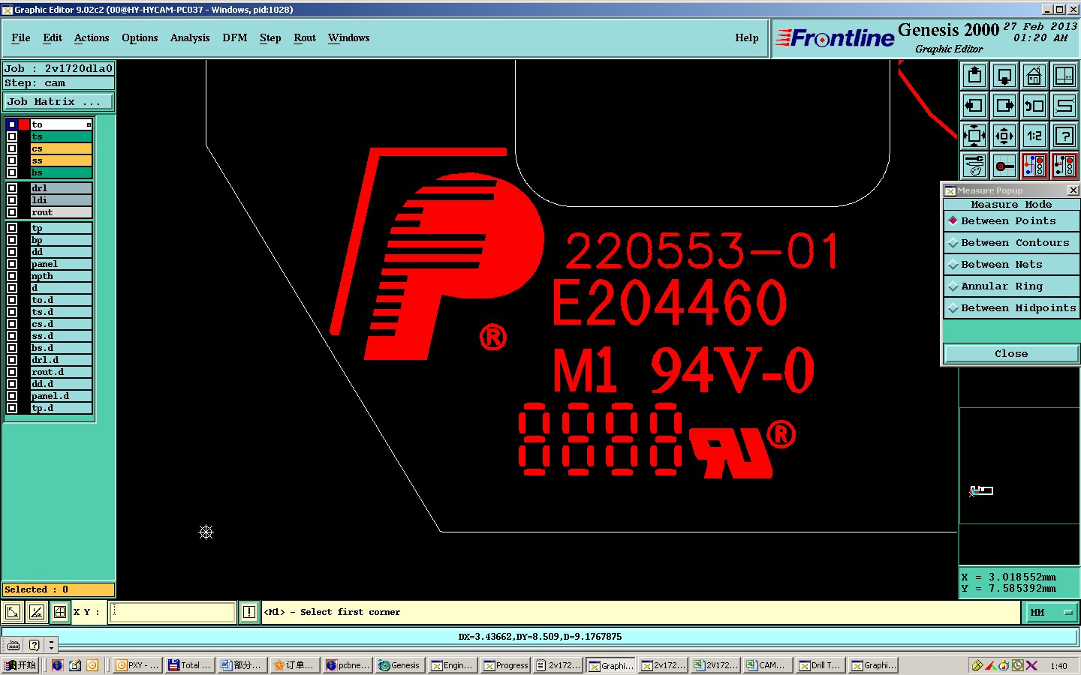The width and height of the screenshot is (1081, 675).
Task: Open the wrench and palette settings icon
Action: (974, 166)
